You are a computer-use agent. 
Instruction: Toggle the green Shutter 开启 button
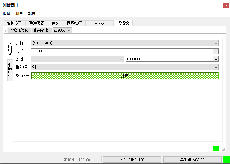coord(125,76)
